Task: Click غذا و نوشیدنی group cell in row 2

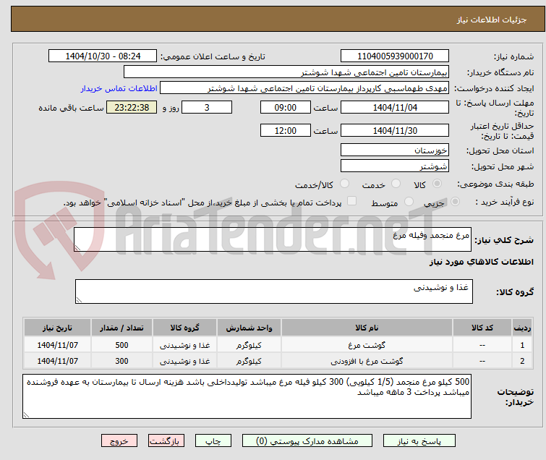Action: (184, 361)
